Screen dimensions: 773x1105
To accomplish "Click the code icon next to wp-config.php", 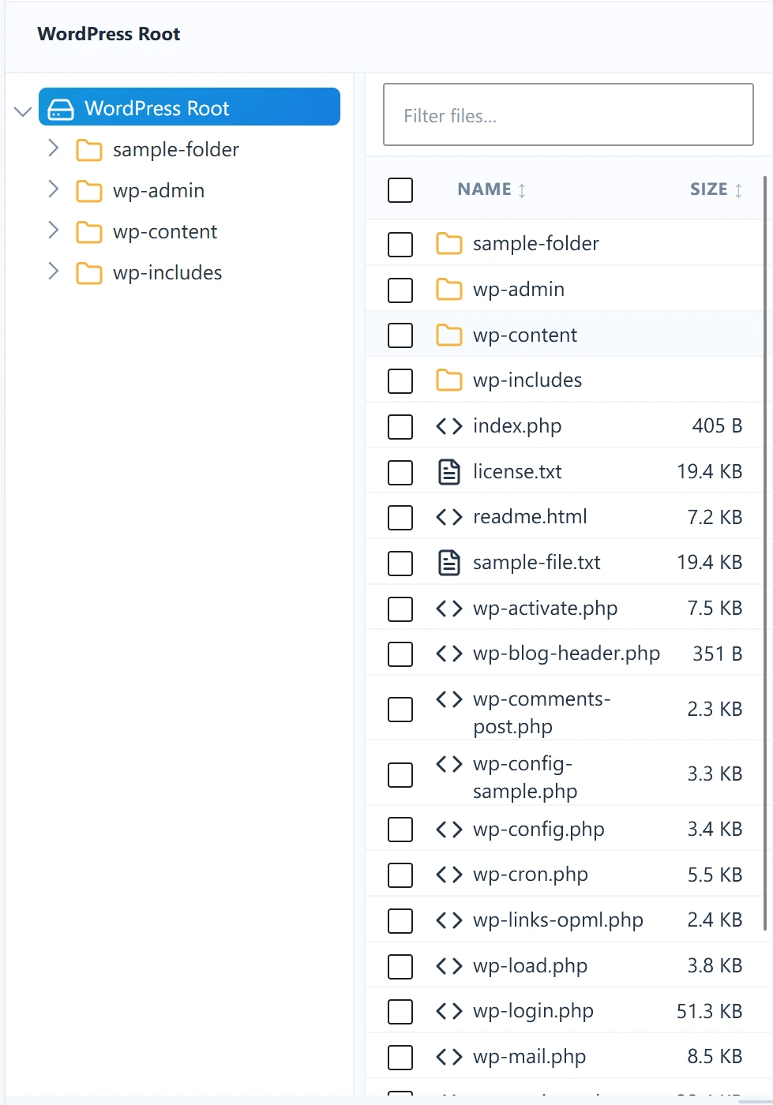I will point(449,830).
